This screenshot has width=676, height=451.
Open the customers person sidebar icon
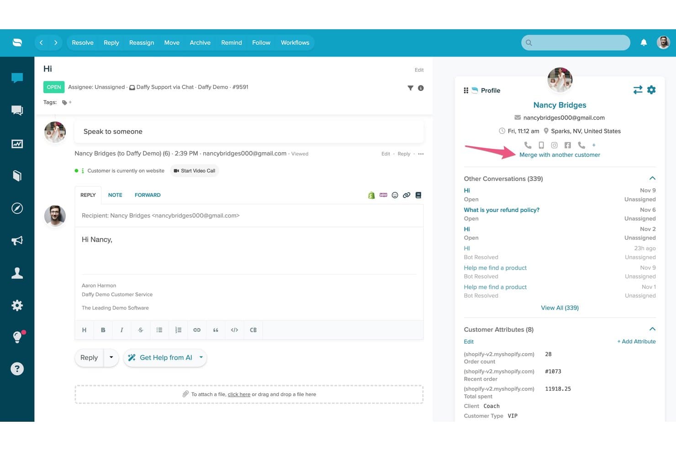(17, 273)
